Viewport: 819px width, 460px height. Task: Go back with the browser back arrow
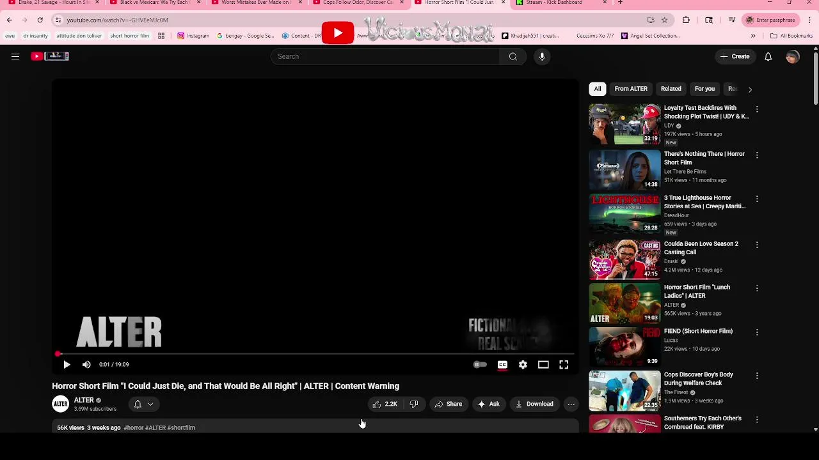point(10,20)
